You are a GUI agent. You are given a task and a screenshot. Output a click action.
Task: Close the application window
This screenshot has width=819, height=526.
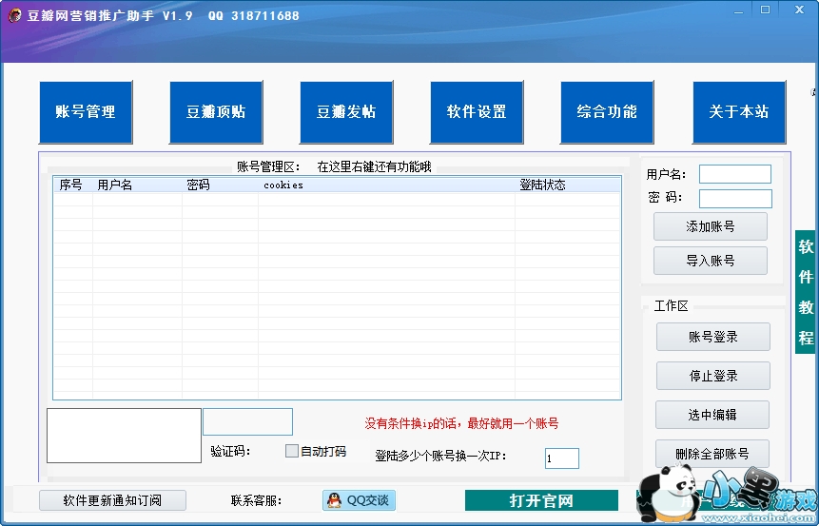(799, 10)
